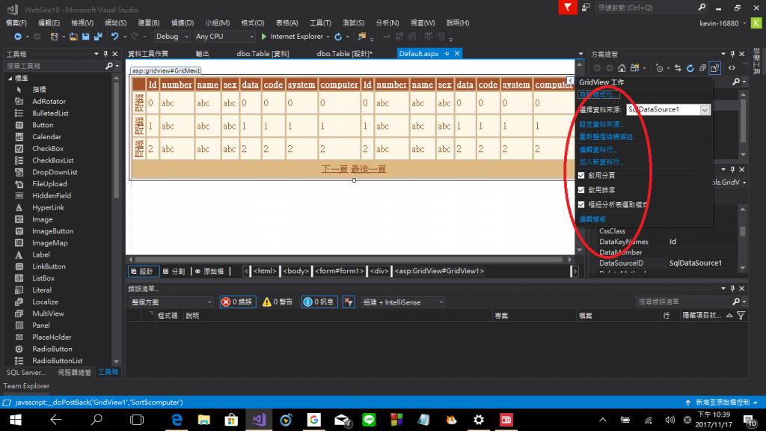Screen dimensions: 766x431
Task: Toggle the errors filter button
Action: click(x=237, y=302)
